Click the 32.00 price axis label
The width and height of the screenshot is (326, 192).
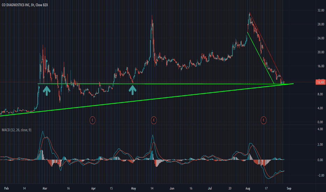(321, 10)
